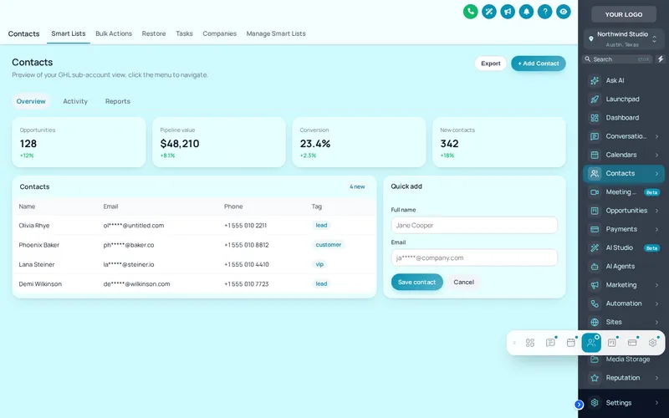Open the Companies tab
This screenshot has width=669, height=418.
pos(219,33)
